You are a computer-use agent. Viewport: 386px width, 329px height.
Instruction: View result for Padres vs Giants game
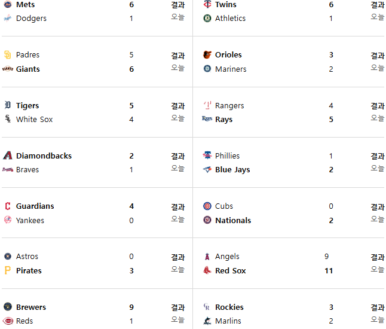(177, 56)
